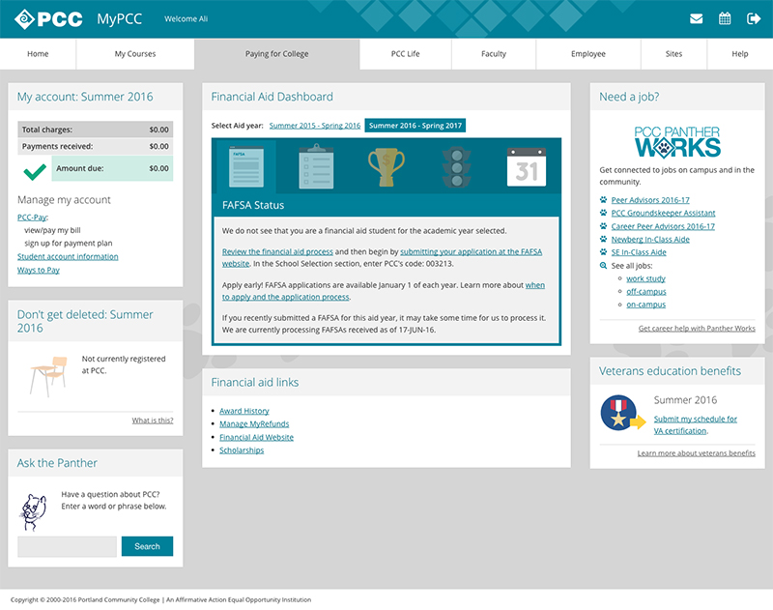Open the PCC Life menu tab

click(x=405, y=54)
